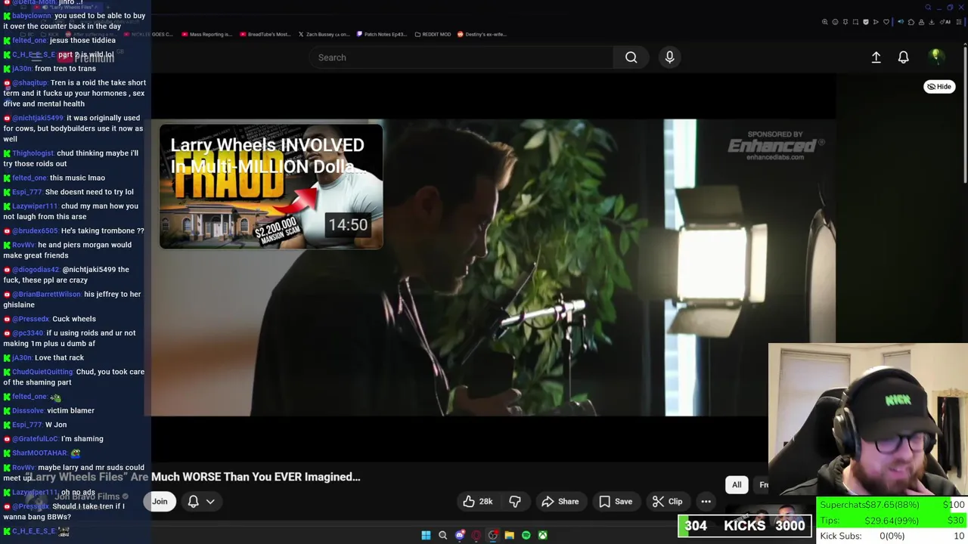Open YouTube notifications bell in header
The height and width of the screenshot is (544, 968).
pos(903,57)
